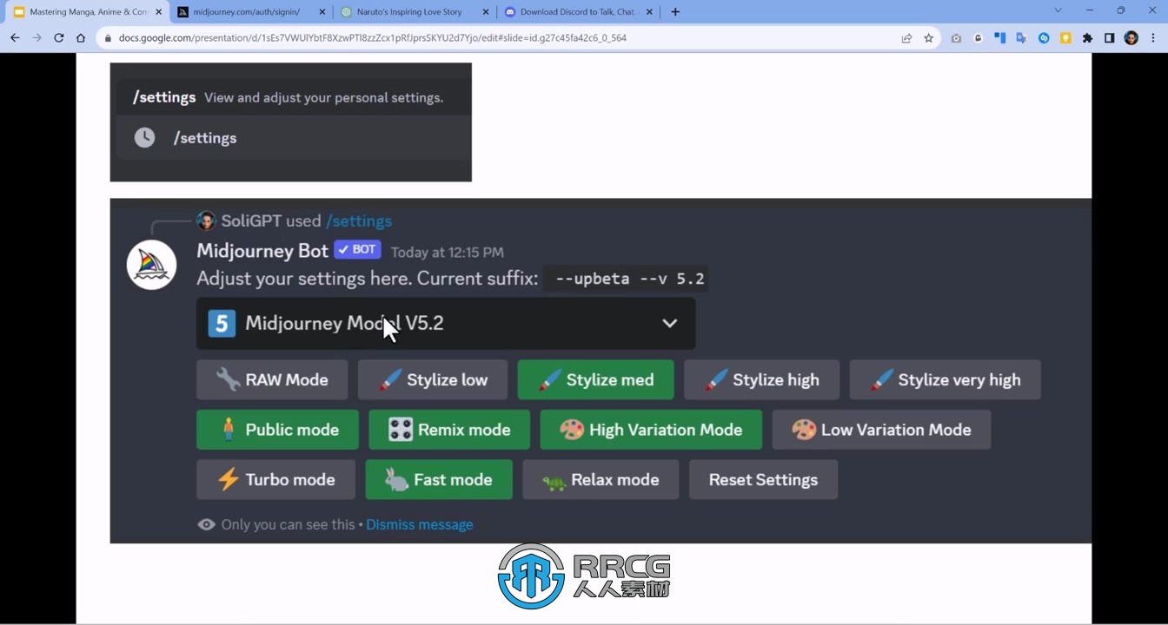Click the Shazam extension icon
The width and height of the screenshot is (1168, 625).
click(x=1044, y=38)
